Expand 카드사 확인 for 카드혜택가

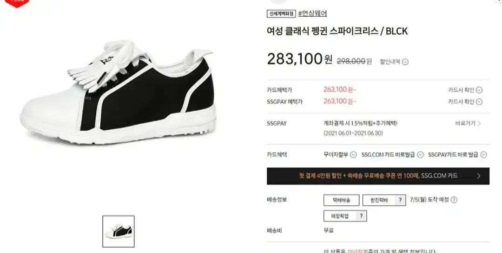[x=479, y=90]
